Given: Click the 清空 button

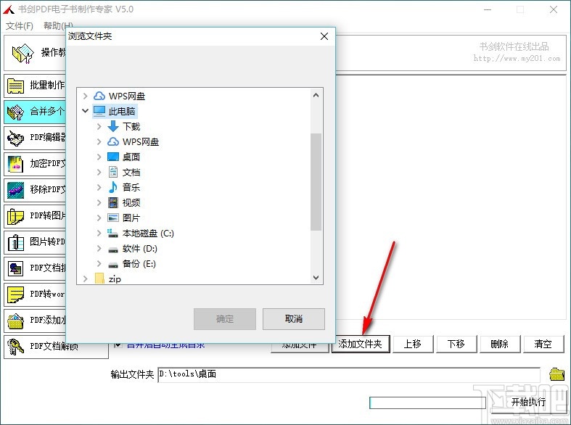Looking at the screenshot, I should click(543, 344).
